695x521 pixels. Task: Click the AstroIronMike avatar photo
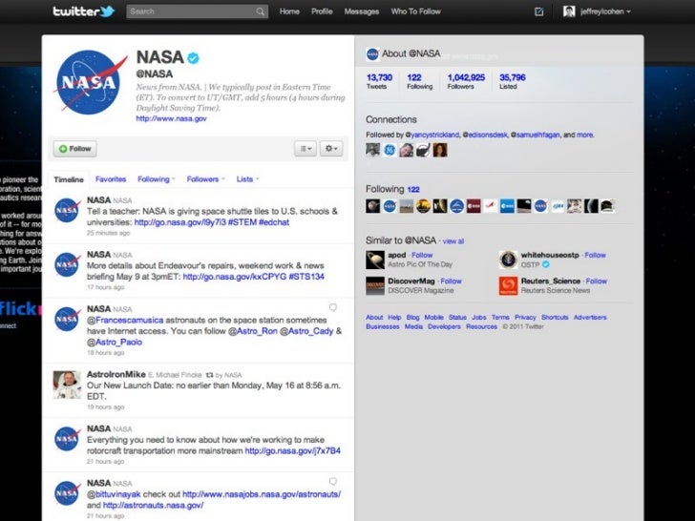tap(67, 385)
